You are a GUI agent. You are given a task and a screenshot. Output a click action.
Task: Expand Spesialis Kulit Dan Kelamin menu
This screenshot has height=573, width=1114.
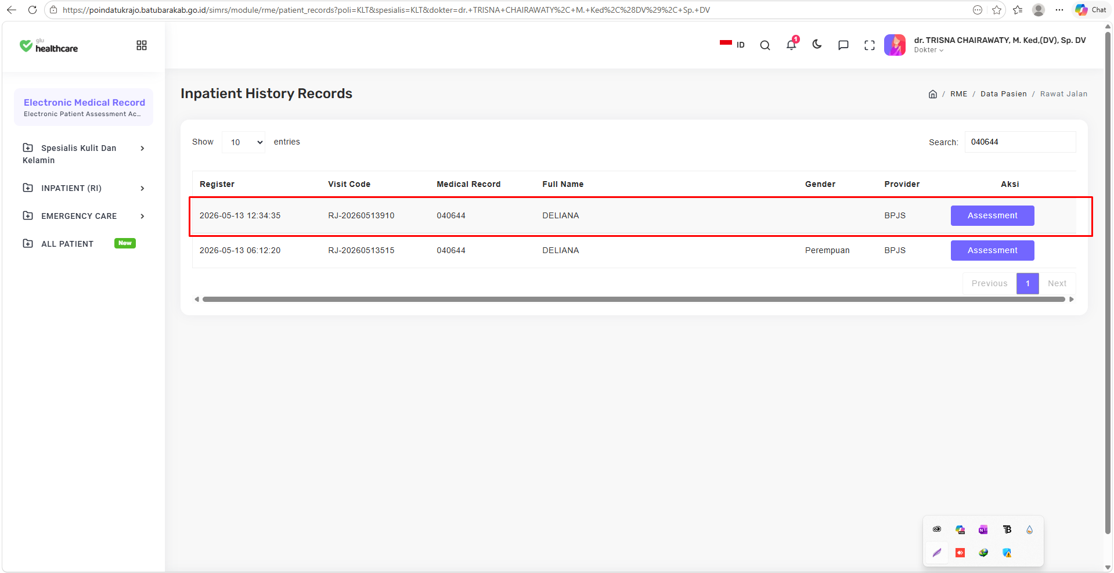coord(84,154)
